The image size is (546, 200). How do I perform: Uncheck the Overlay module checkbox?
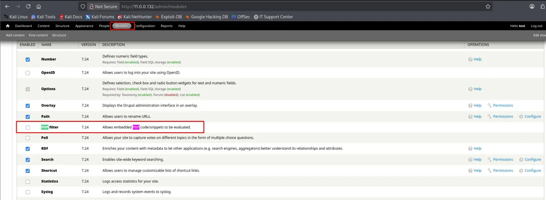28,106
